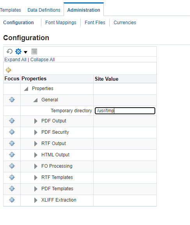Click the reset/refresh arrow icon in toolbar
This screenshot has height=225, width=190.
point(9,51)
